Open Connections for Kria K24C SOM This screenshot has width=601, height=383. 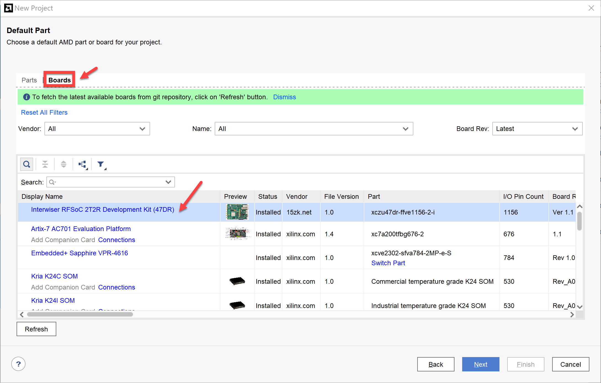tap(117, 287)
